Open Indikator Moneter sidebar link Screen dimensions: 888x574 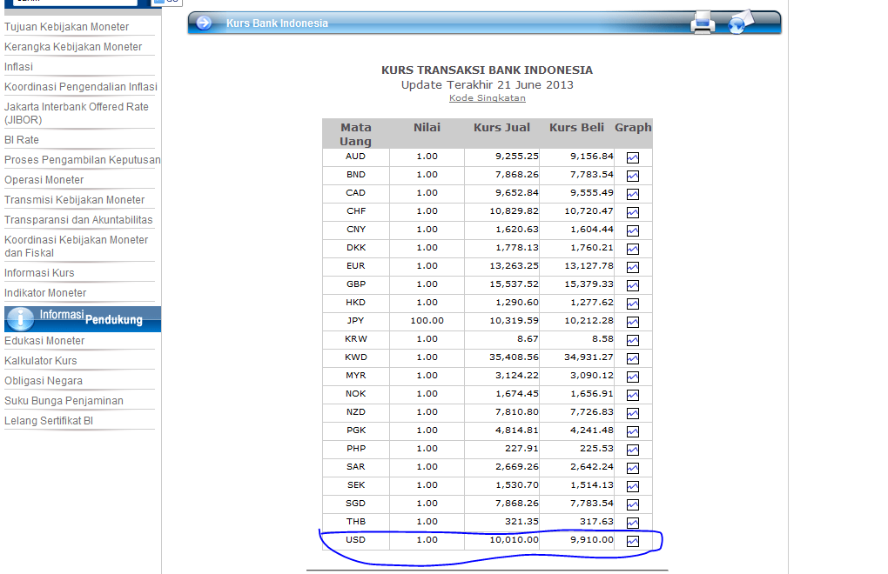point(45,293)
